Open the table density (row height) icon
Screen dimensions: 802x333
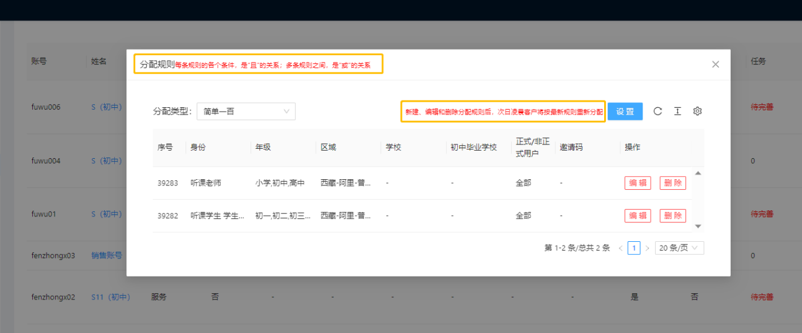click(677, 112)
